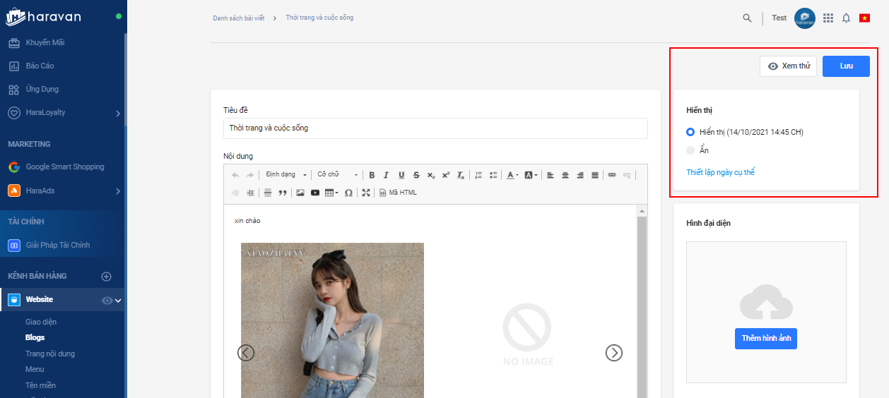Open the insert table dropdown
This screenshot has width=889, height=398.
pos(332,193)
